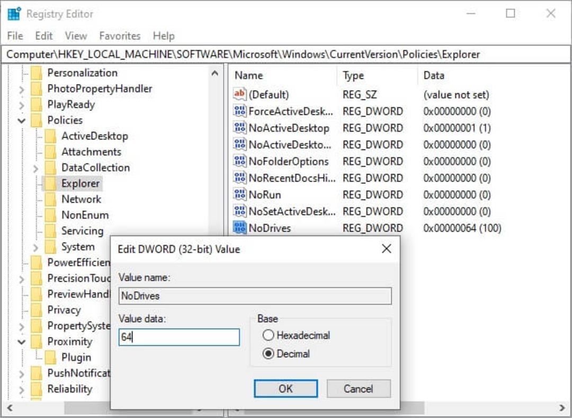Expand the PhotoPropertyHandler key

pyautogui.click(x=22, y=89)
